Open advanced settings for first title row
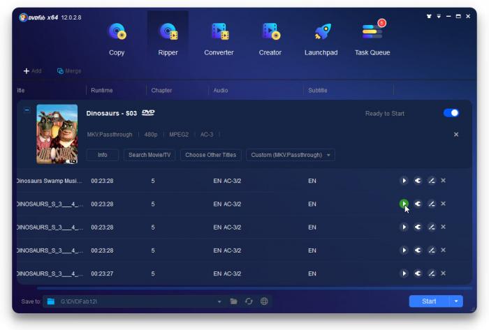Screen dimensions: 489x330 coord(418,181)
